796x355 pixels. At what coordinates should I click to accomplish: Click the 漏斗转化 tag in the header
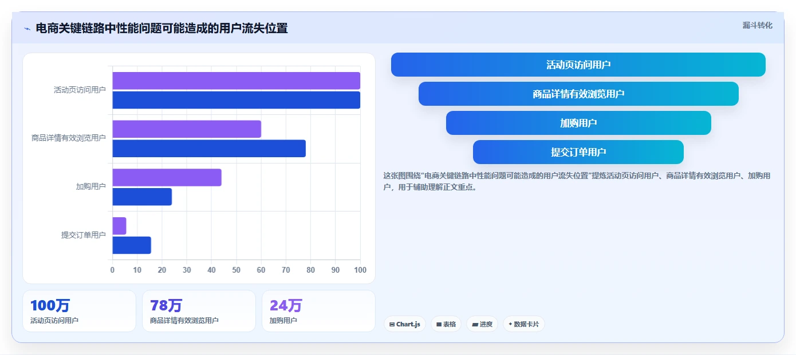[757, 25]
